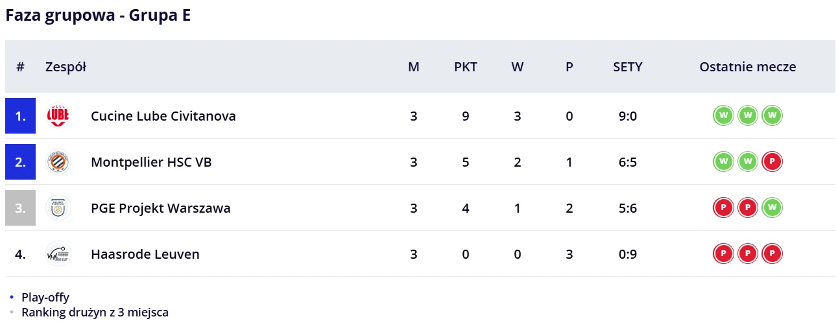The image size is (838, 332).
Task: Click the SETY column header
Action: coord(628,67)
